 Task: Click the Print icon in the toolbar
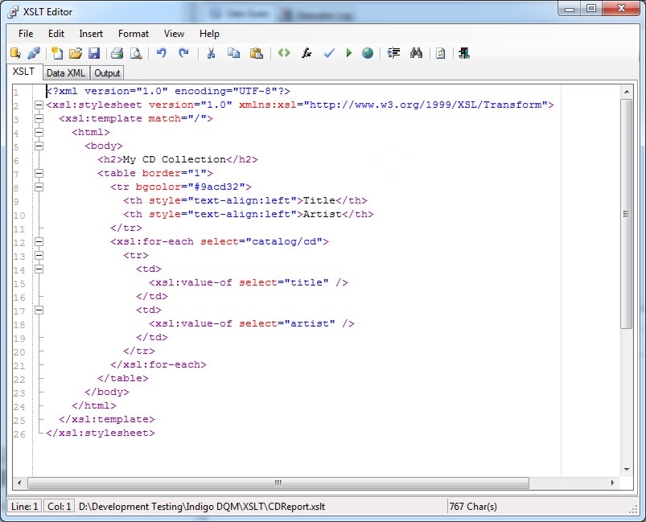click(117, 53)
